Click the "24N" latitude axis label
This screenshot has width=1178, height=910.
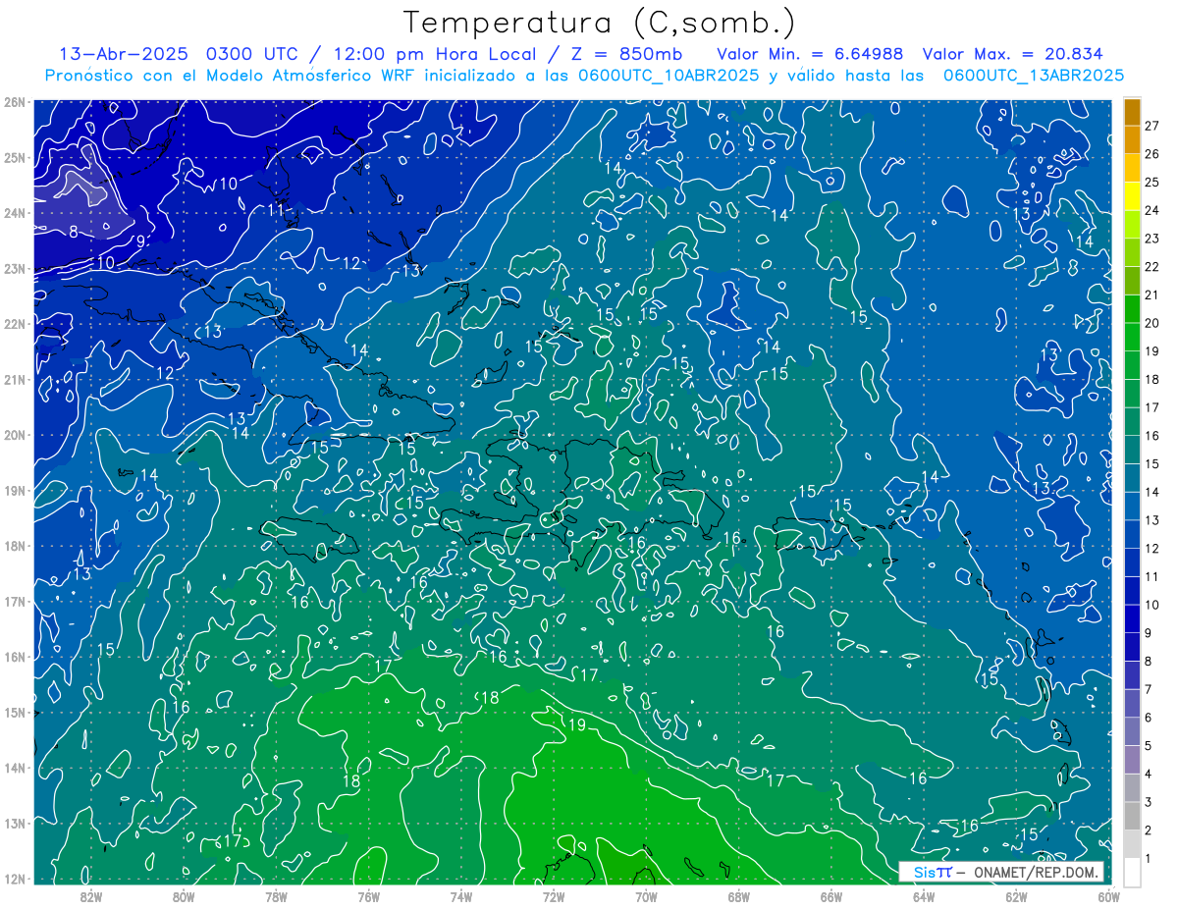click(x=15, y=213)
